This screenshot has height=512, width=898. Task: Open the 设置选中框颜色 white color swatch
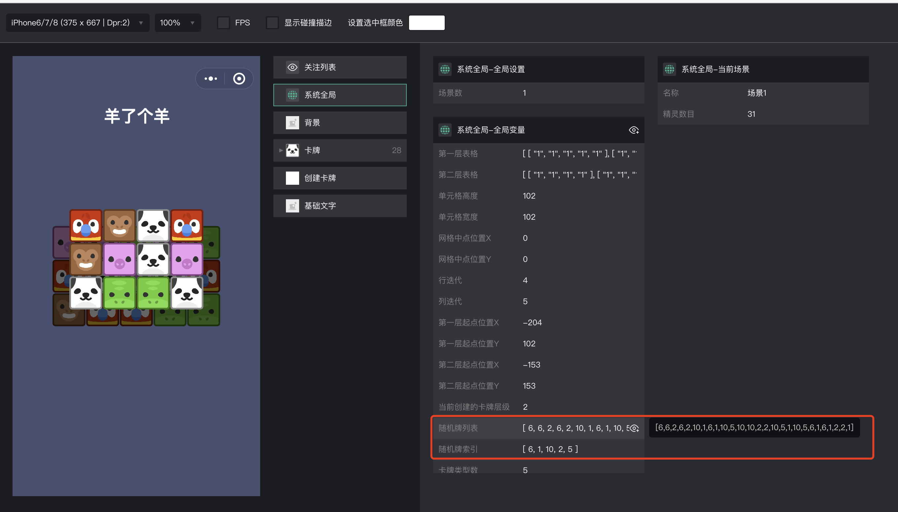427,23
